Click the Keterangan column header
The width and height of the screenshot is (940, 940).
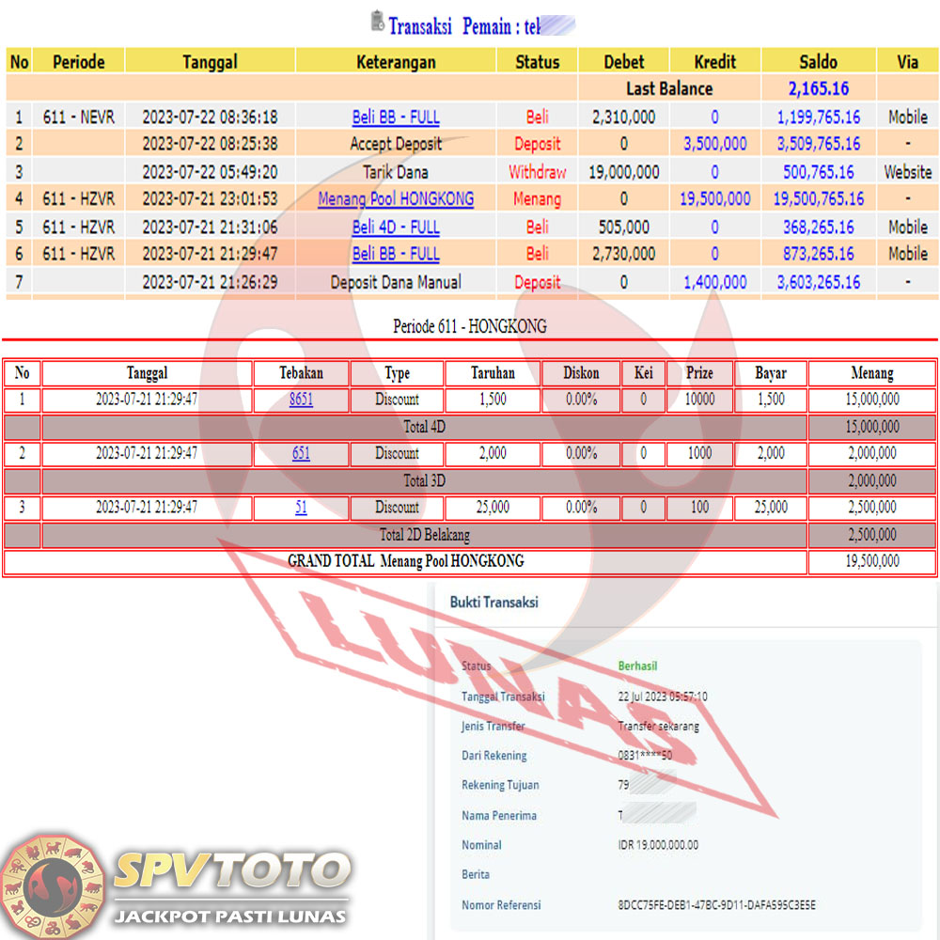click(x=396, y=62)
